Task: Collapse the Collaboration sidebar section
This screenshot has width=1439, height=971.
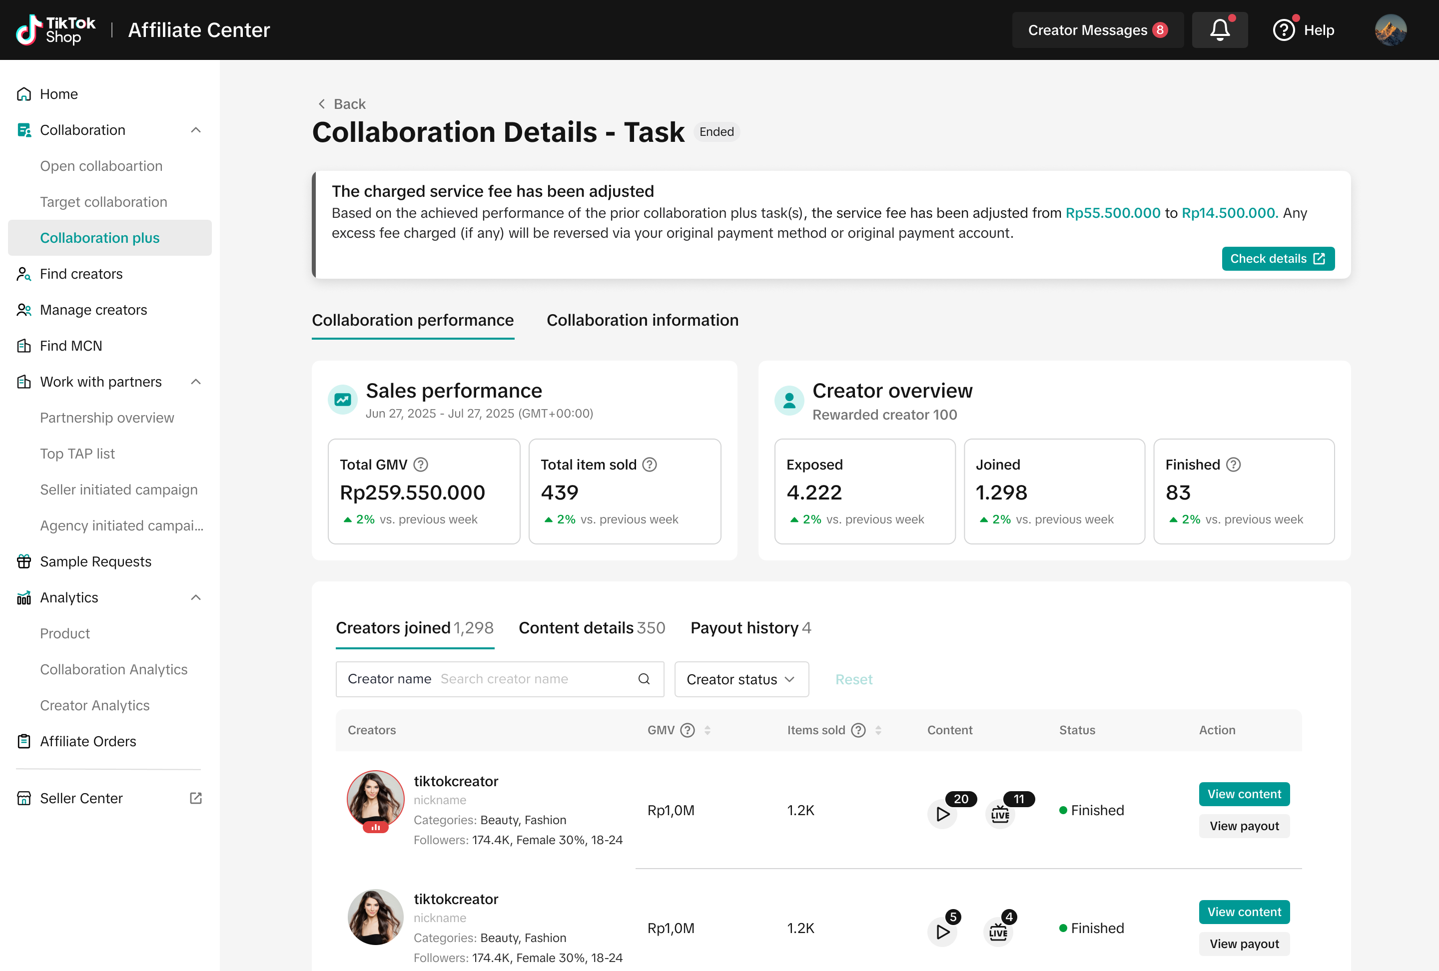Action: click(196, 130)
